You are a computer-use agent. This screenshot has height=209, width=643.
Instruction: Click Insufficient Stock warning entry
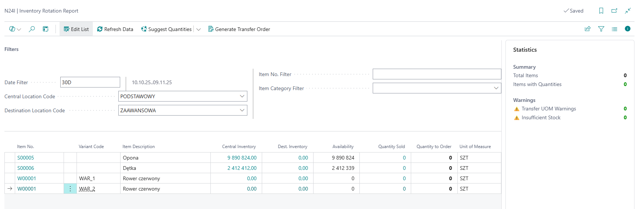(x=541, y=117)
